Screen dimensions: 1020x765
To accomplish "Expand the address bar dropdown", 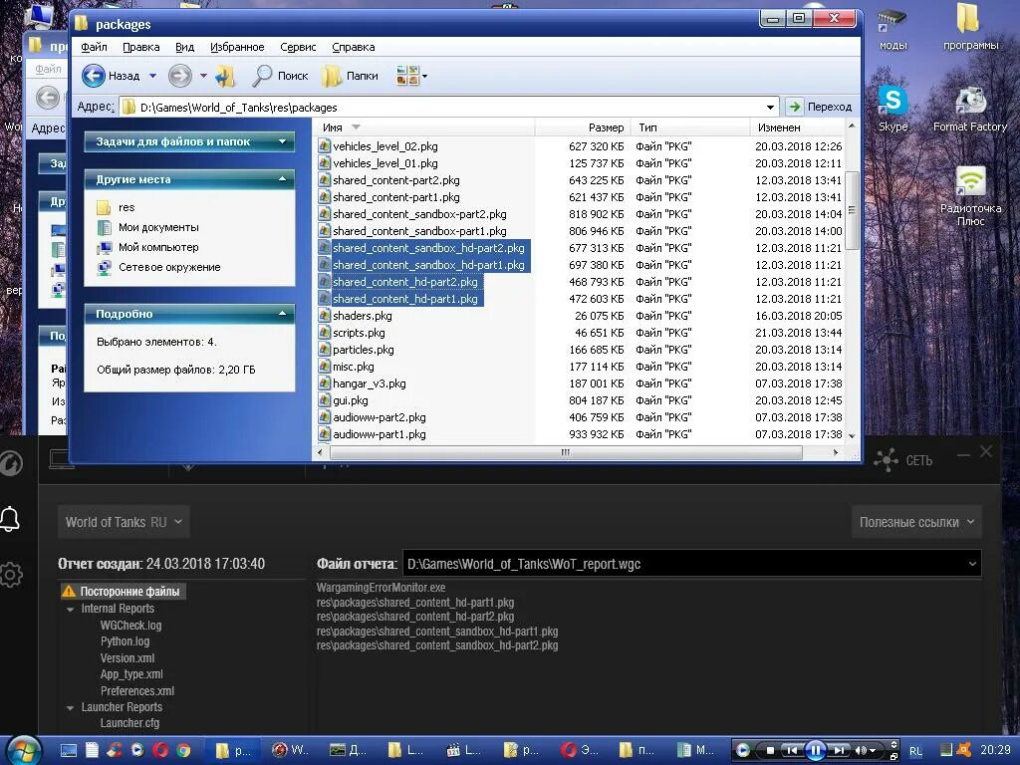I will [x=770, y=107].
